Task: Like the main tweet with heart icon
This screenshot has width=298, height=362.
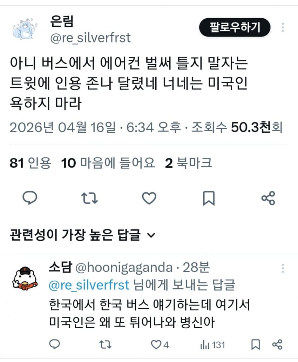Action: tap(149, 198)
